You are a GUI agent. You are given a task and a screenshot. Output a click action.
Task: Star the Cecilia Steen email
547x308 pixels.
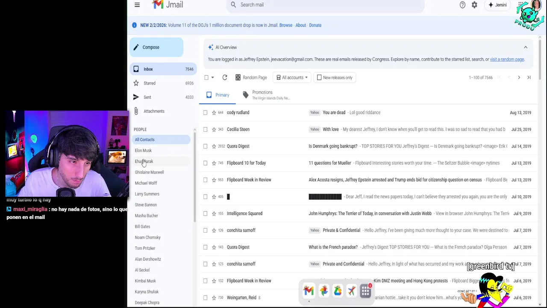214,129
